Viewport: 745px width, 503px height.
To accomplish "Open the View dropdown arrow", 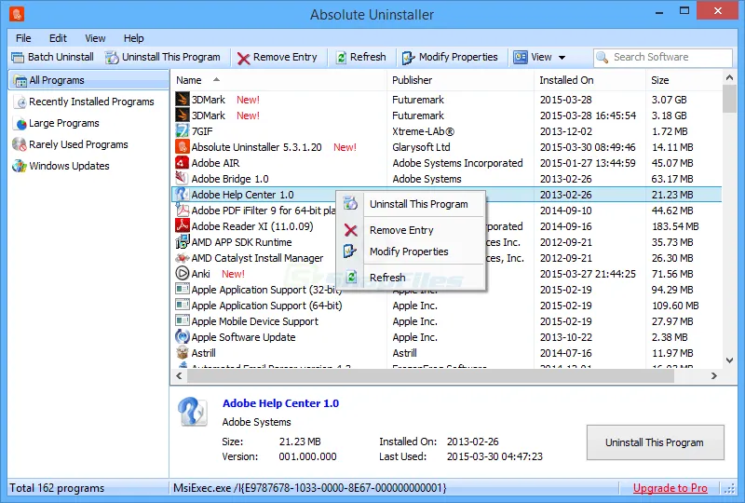I will [x=562, y=58].
